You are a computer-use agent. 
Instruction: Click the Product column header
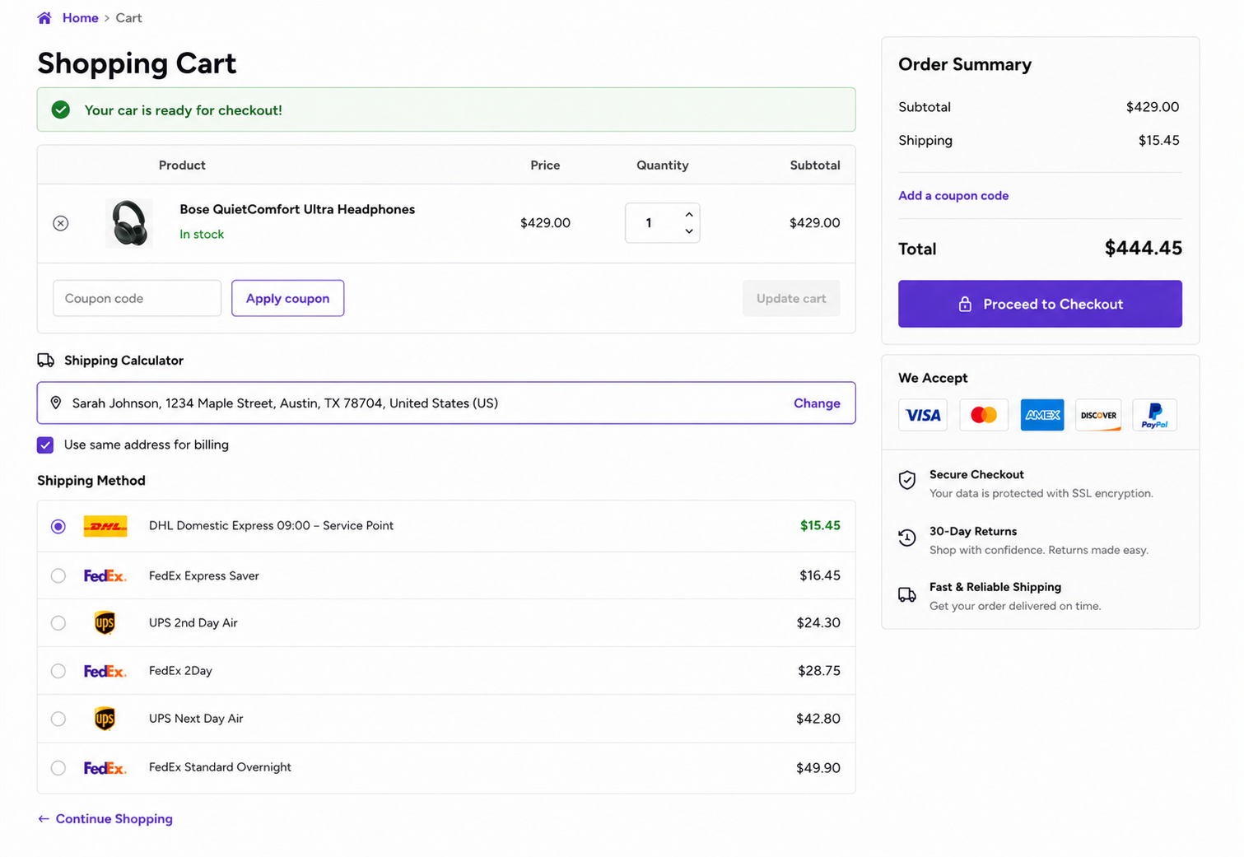click(182, 165)
